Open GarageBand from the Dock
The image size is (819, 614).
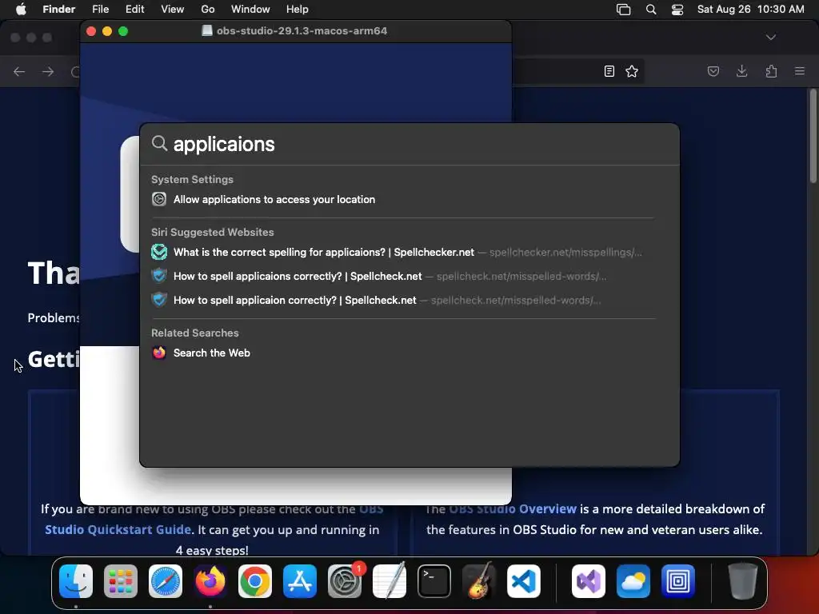click(479, 581)
